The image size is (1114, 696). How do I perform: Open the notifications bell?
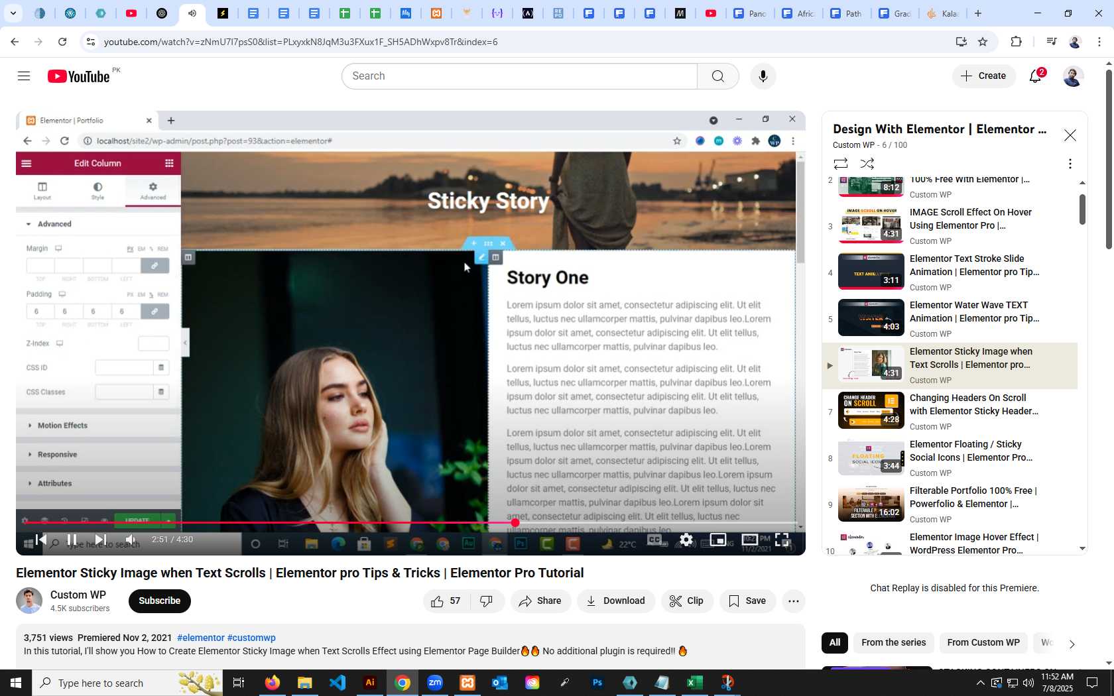pos(1036,76)
